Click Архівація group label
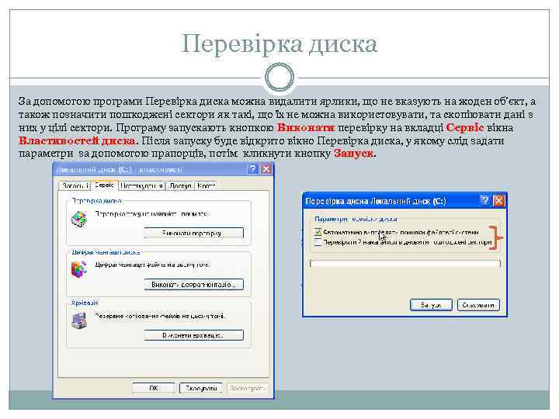559x419 pixels. [85, 303]
